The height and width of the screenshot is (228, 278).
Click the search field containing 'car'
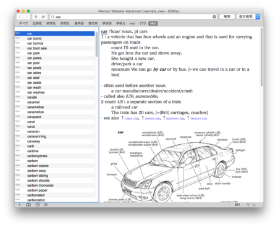coord(133,17)
